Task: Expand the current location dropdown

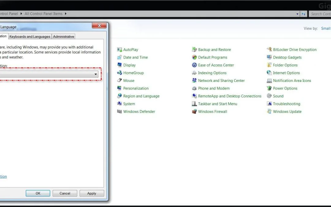Action: tap(96, 74)
